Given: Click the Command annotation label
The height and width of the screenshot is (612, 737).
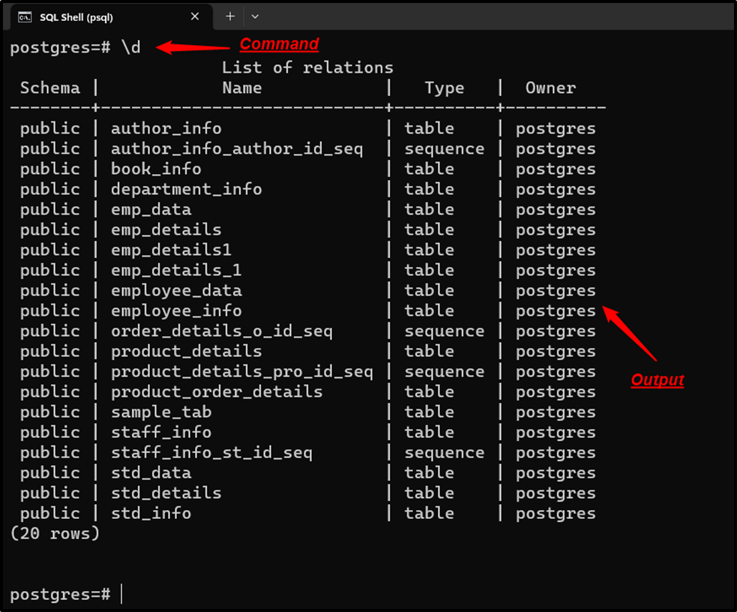Looking at the screenshot, I should coord(279,43).
